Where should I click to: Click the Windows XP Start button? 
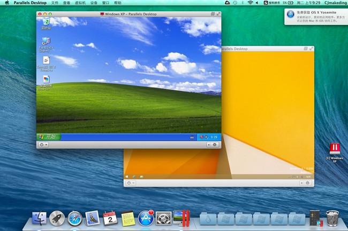click(x=49, y=137)
